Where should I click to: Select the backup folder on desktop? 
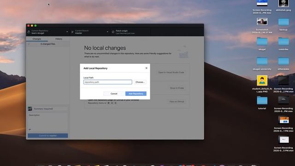283,24
